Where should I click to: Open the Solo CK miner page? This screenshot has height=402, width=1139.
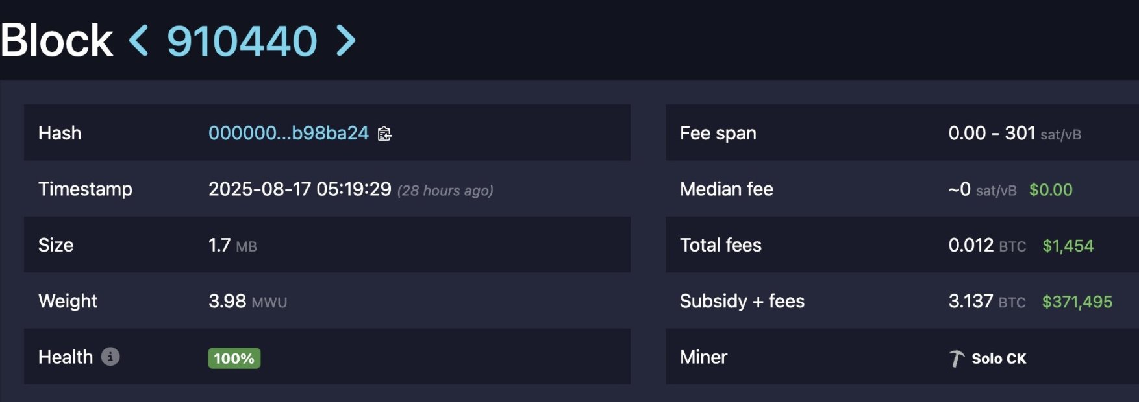999,359
